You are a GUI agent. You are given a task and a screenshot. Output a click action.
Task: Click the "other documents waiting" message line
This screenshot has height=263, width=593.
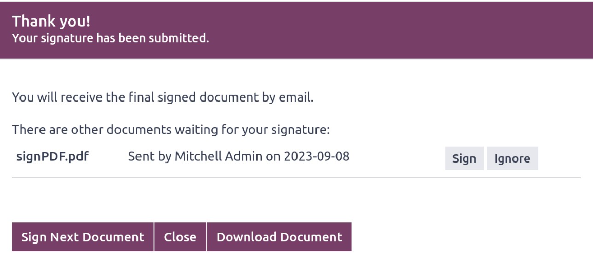click(x=170, y=130)
